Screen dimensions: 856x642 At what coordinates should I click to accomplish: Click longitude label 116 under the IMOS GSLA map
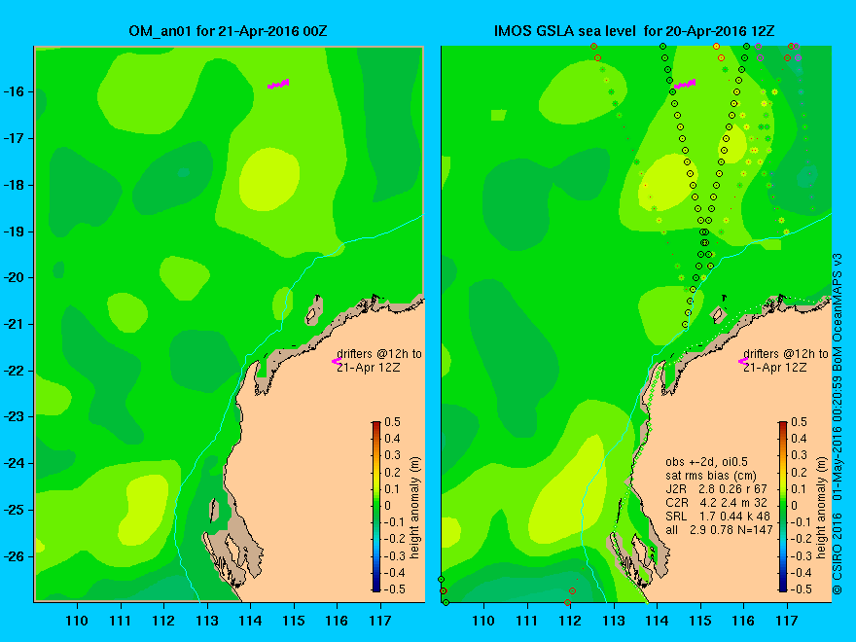(743, 621)
